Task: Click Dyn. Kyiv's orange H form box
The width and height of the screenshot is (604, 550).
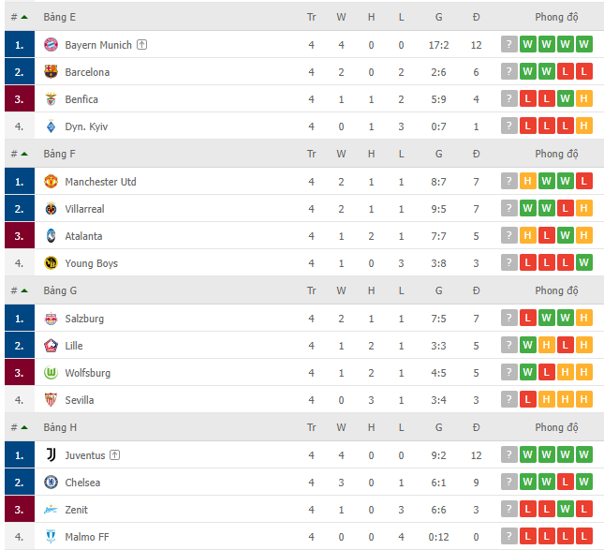Action: coord(584,126)
